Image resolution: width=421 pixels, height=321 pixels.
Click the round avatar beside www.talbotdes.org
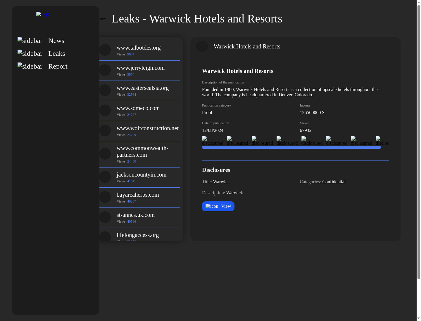point(105,50)
